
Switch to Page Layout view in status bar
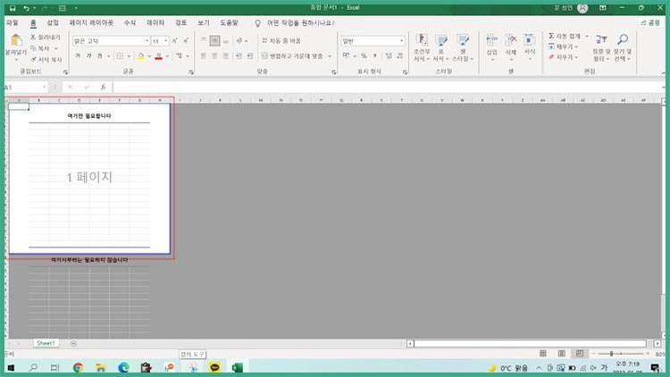pyautogui.click(x=562, y=354)
